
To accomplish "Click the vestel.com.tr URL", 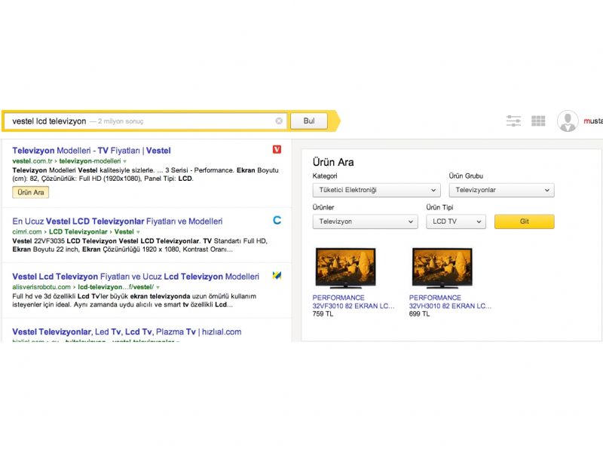I will (32, 161).
